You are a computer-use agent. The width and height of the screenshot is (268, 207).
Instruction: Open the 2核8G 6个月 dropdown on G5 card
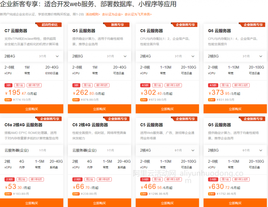tap(235, 150)
